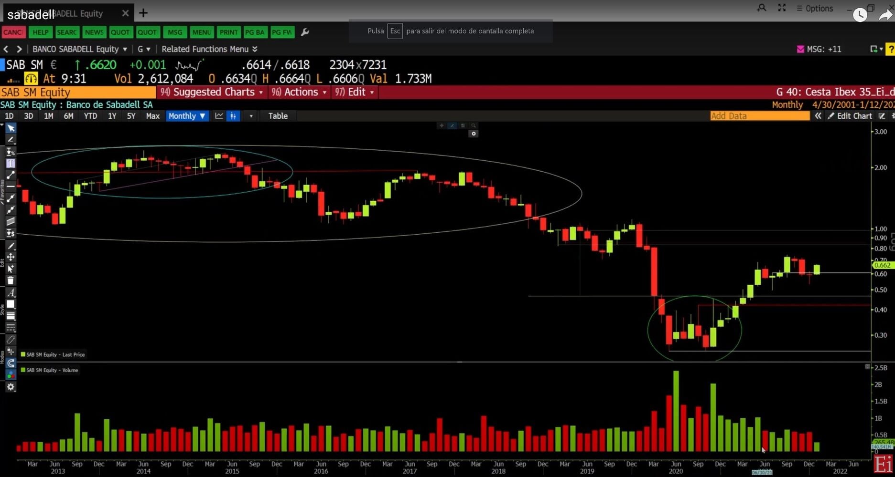Delete annotation with the trash icon
895x477 pixels.
click(11, 280)
